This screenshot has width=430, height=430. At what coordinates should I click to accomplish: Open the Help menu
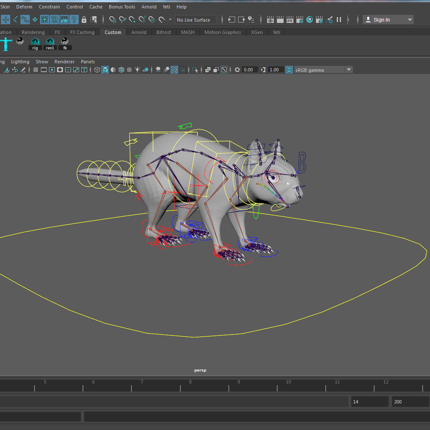coord(182,7)
